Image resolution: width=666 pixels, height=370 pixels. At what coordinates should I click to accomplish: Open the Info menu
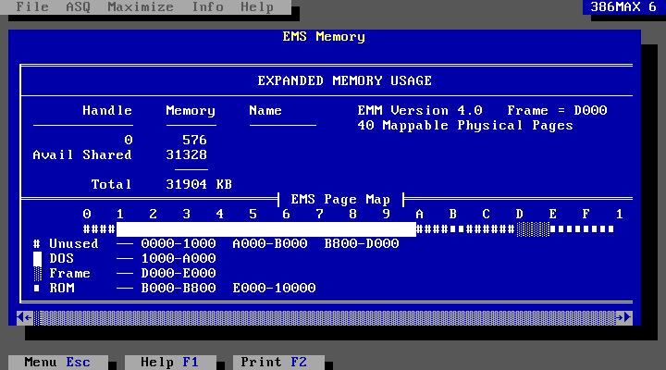[207, 6]
